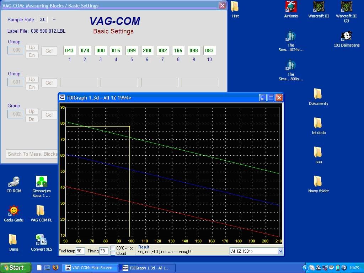Open the Dokumenty folder icon
Image resolution: width=364 pixels, height=273 pixels.
coord(318,94)
